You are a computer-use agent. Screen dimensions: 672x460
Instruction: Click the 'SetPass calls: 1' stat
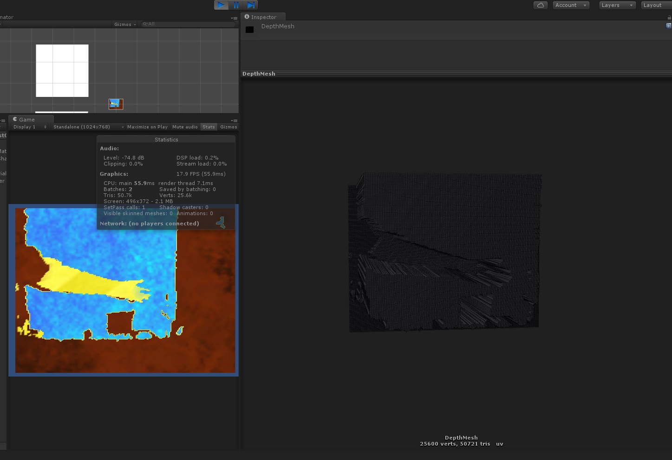124,207
